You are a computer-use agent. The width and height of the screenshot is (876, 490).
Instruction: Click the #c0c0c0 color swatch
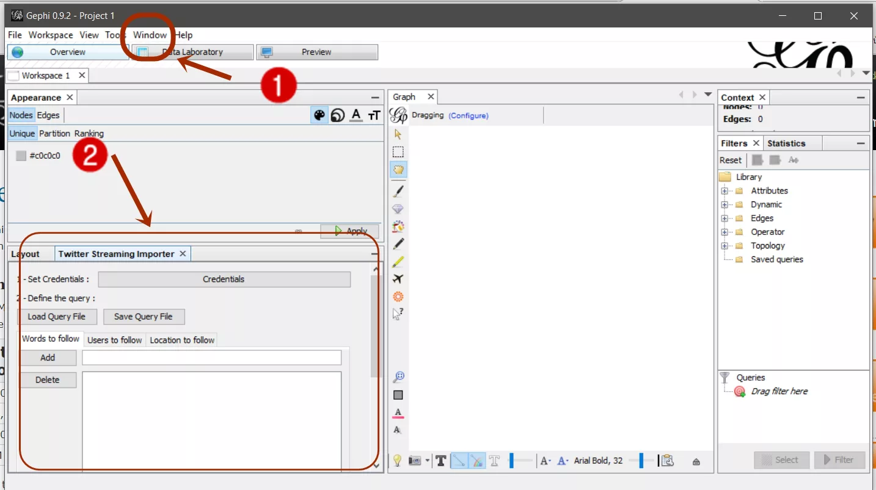pos(21,156)
